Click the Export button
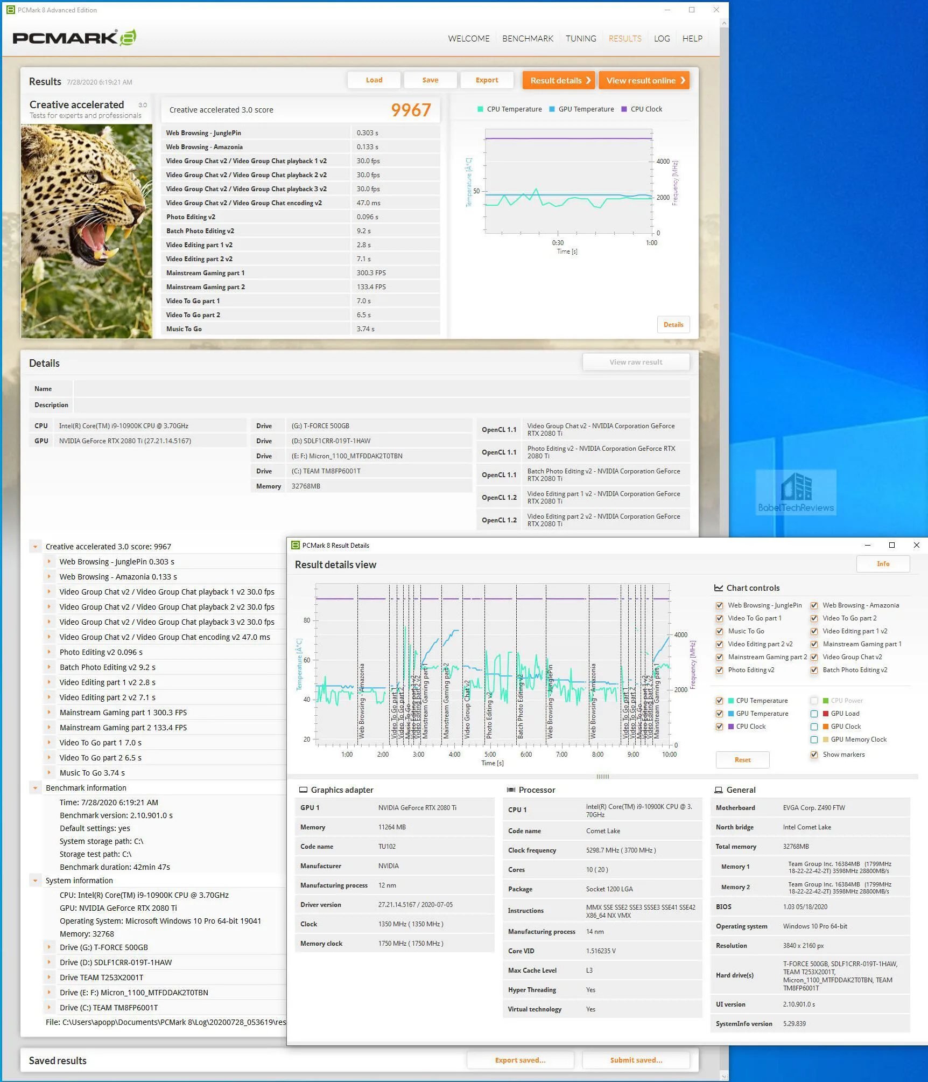Viewport: 928px width, 1082px height. pos(487,80)
